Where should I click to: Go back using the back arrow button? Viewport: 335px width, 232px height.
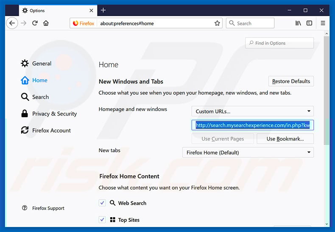coord(12,23)
